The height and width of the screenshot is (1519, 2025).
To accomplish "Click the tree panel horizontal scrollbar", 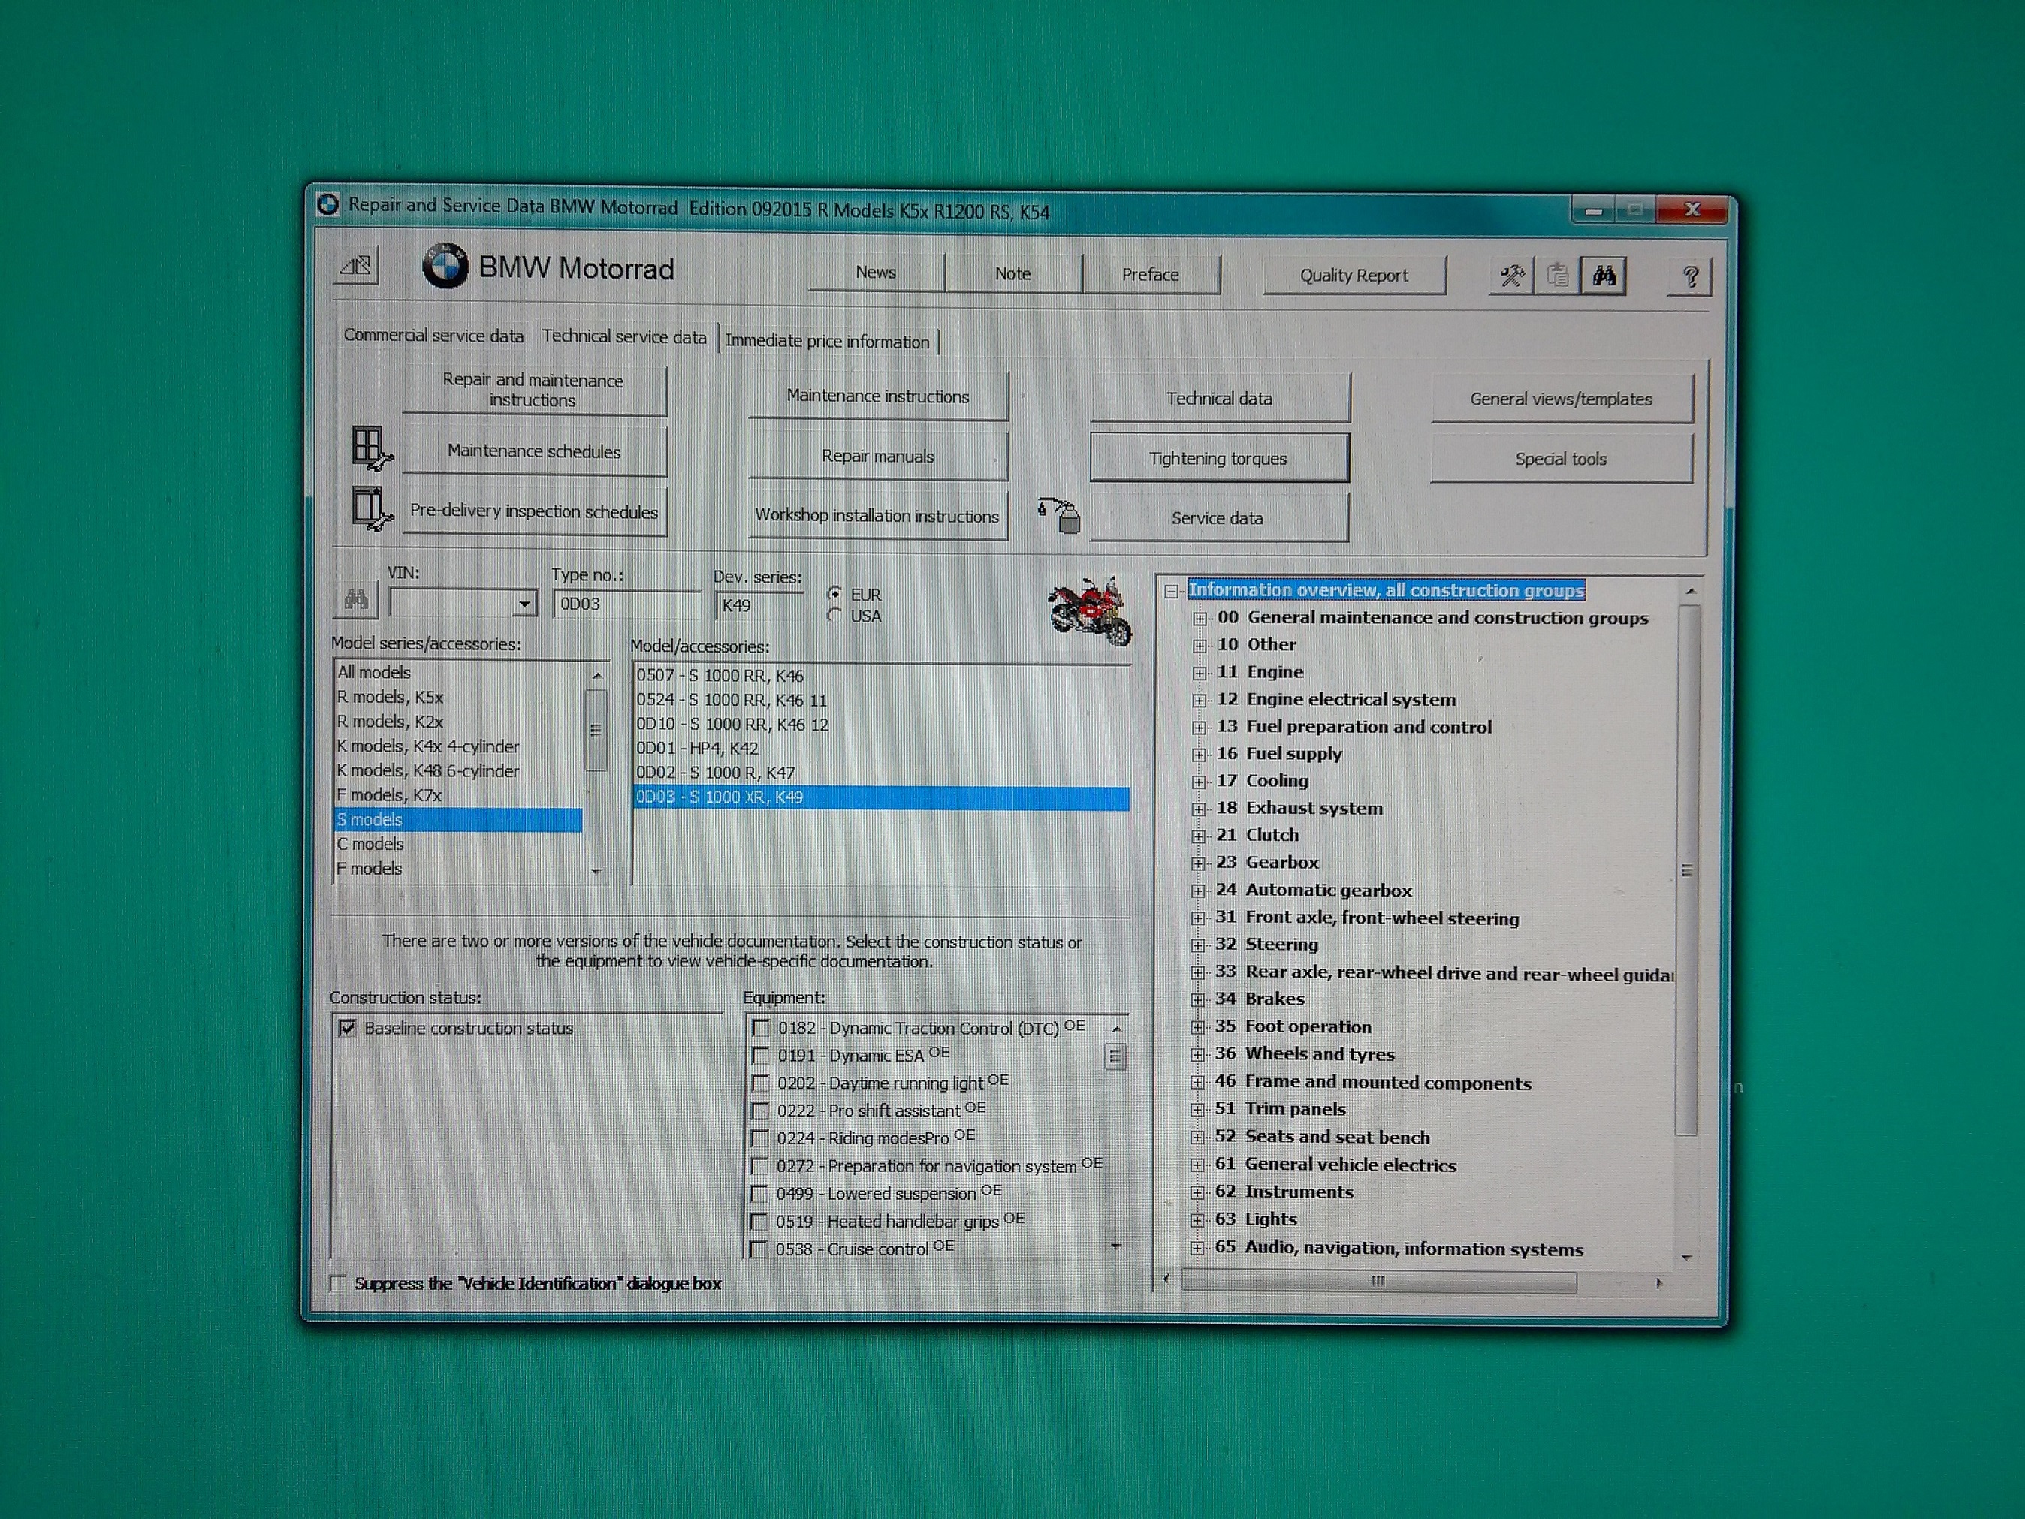I will pyautogui.click(x=1378, y=1282).
